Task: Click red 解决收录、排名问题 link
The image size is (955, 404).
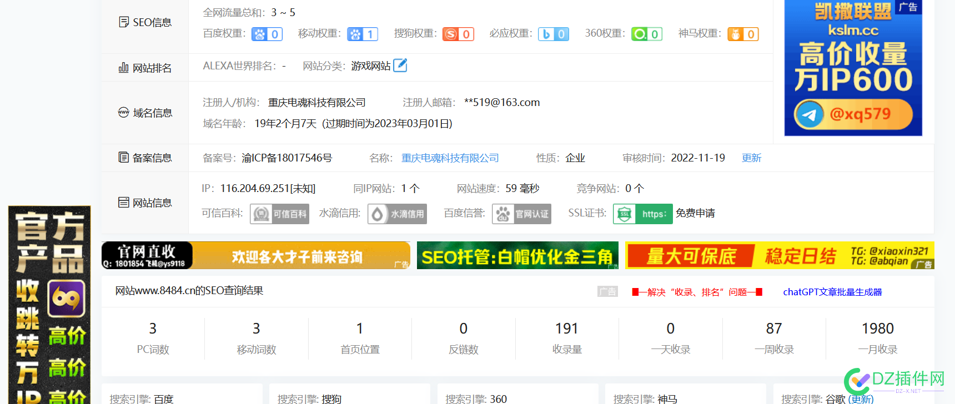Action: (697, 292)
